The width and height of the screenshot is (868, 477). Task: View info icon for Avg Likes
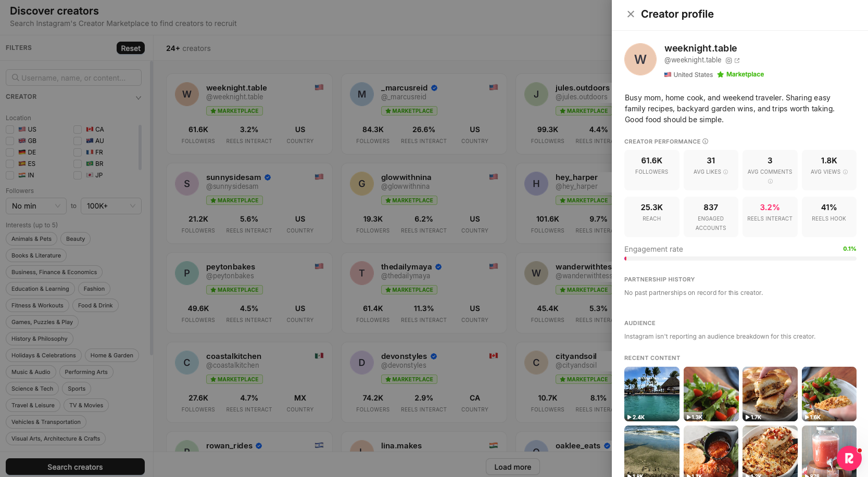(725, 172)
